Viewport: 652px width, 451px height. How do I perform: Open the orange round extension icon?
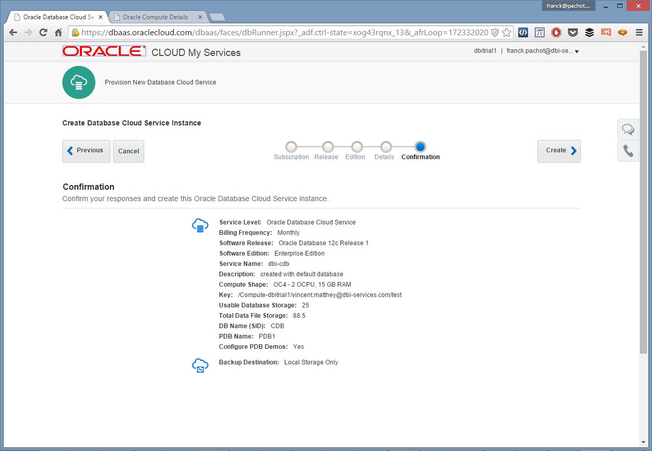622,32
